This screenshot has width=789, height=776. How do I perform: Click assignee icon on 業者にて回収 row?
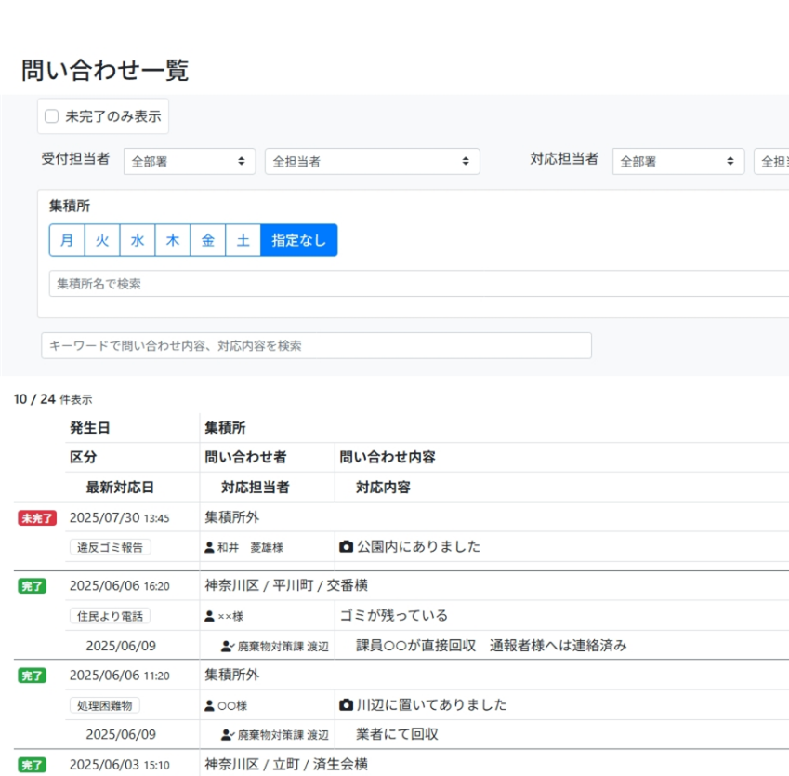228,735
